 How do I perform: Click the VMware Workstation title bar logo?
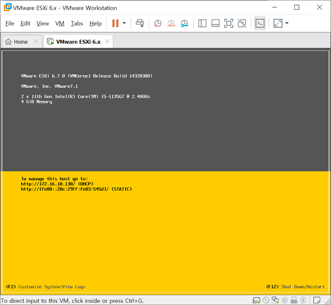pos(7,7)
